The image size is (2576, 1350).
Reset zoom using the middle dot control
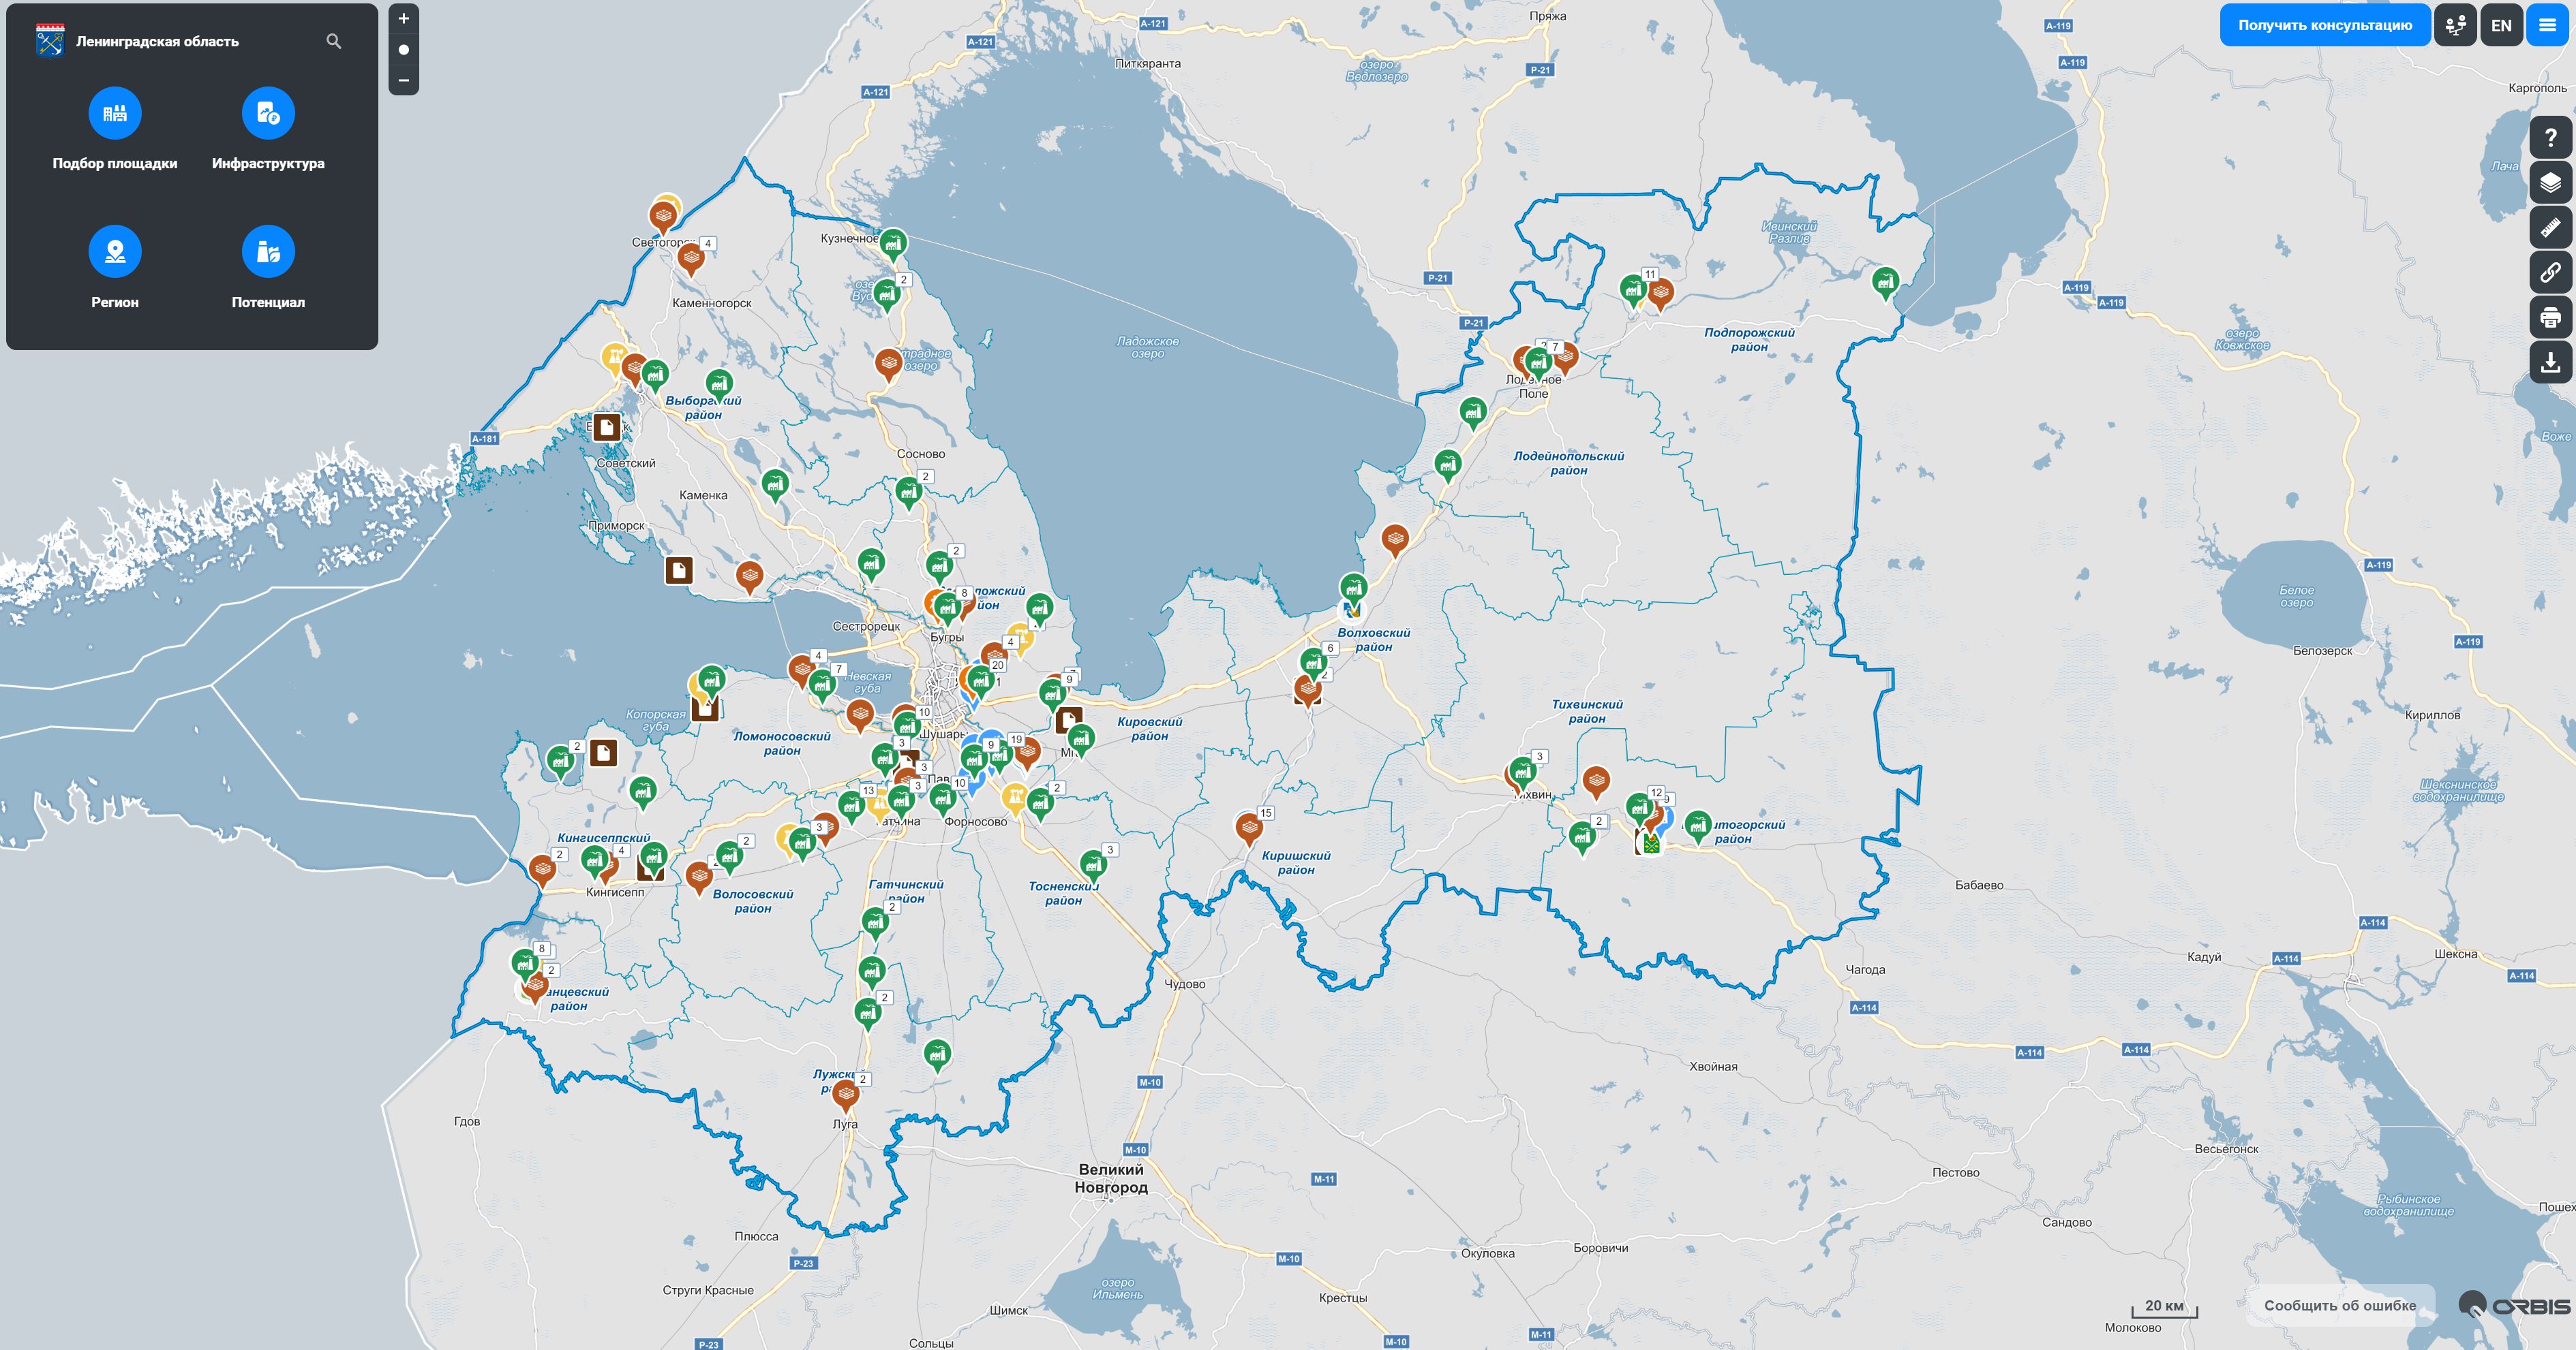pos(404,49)
